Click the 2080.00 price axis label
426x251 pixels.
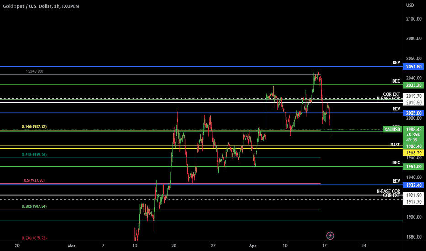tap(414, 38)
